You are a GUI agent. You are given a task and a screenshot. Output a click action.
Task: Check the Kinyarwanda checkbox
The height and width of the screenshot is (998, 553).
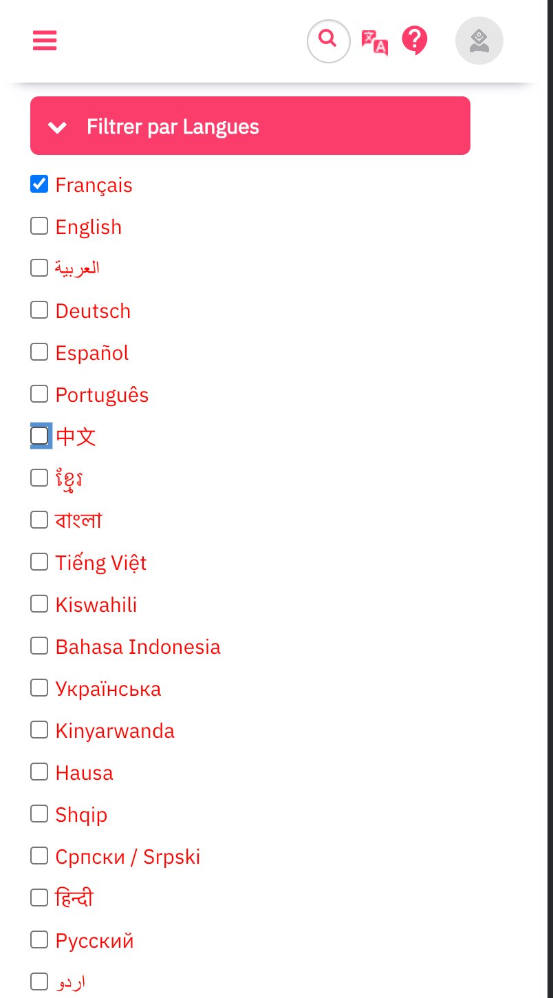tap(39, 730)
